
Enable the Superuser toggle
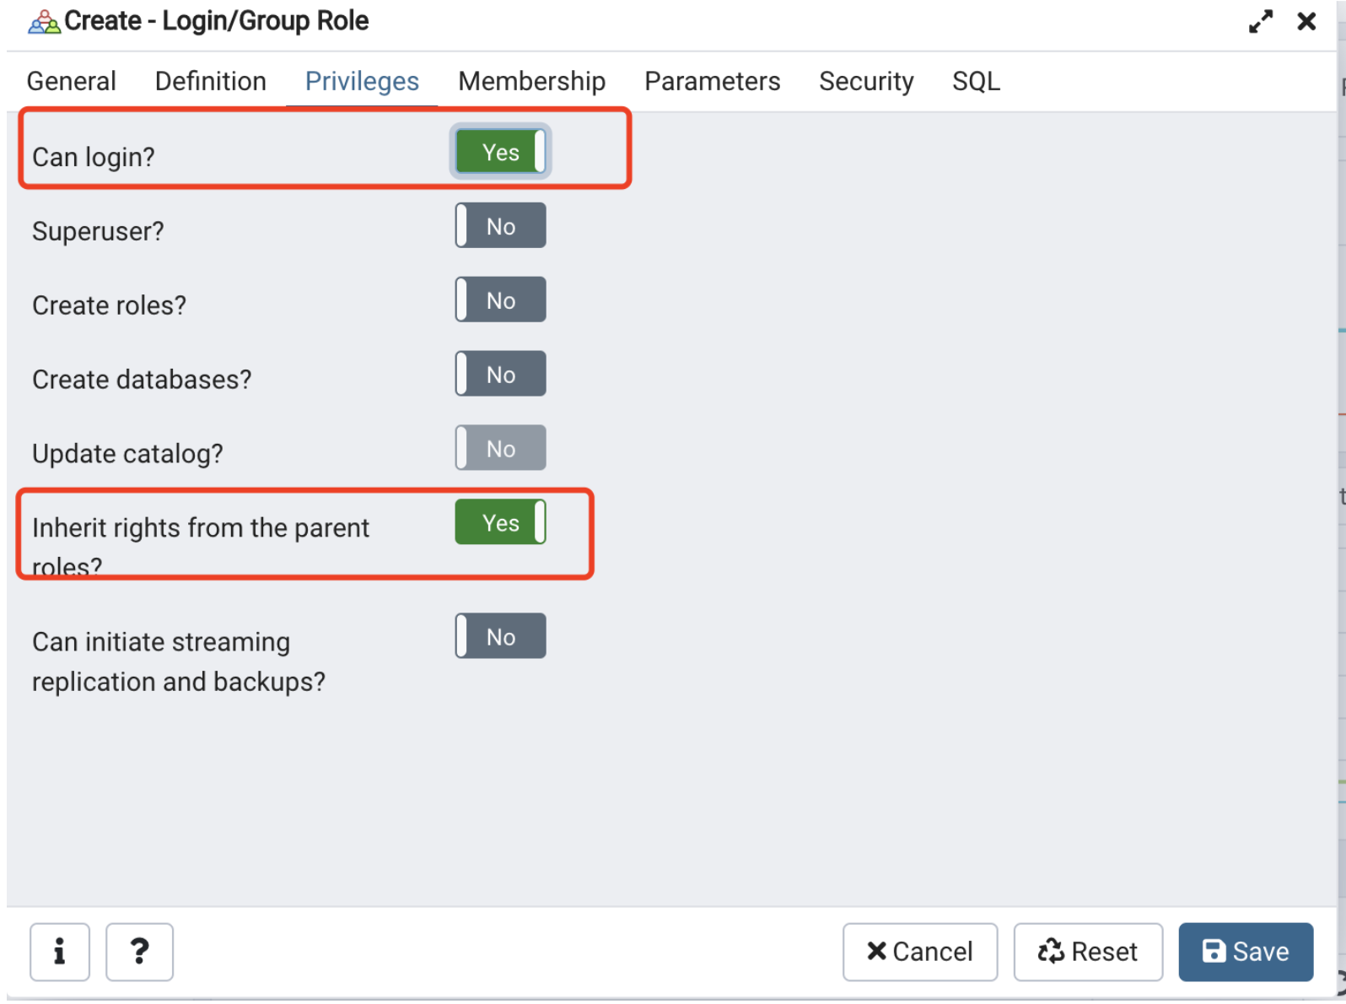pyautogui.click(x=499, y=225)
